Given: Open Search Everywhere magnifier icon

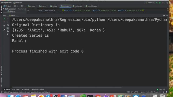Looking at the screenshot, I should [x=167, y=3].
